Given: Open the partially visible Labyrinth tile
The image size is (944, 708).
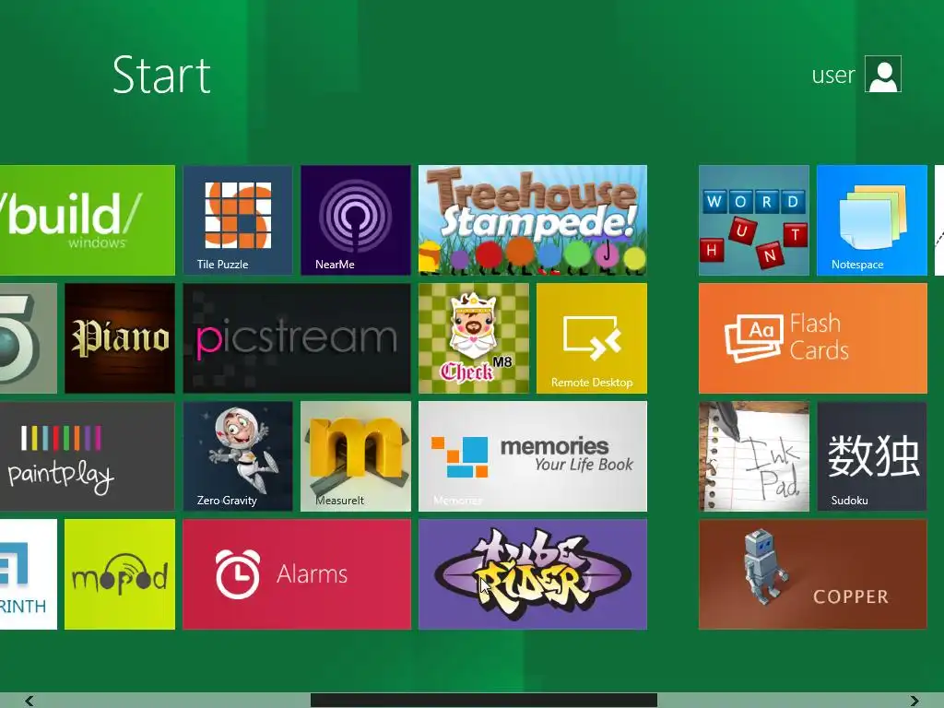Looking at the screenshot, I should (x=29, y=574).
